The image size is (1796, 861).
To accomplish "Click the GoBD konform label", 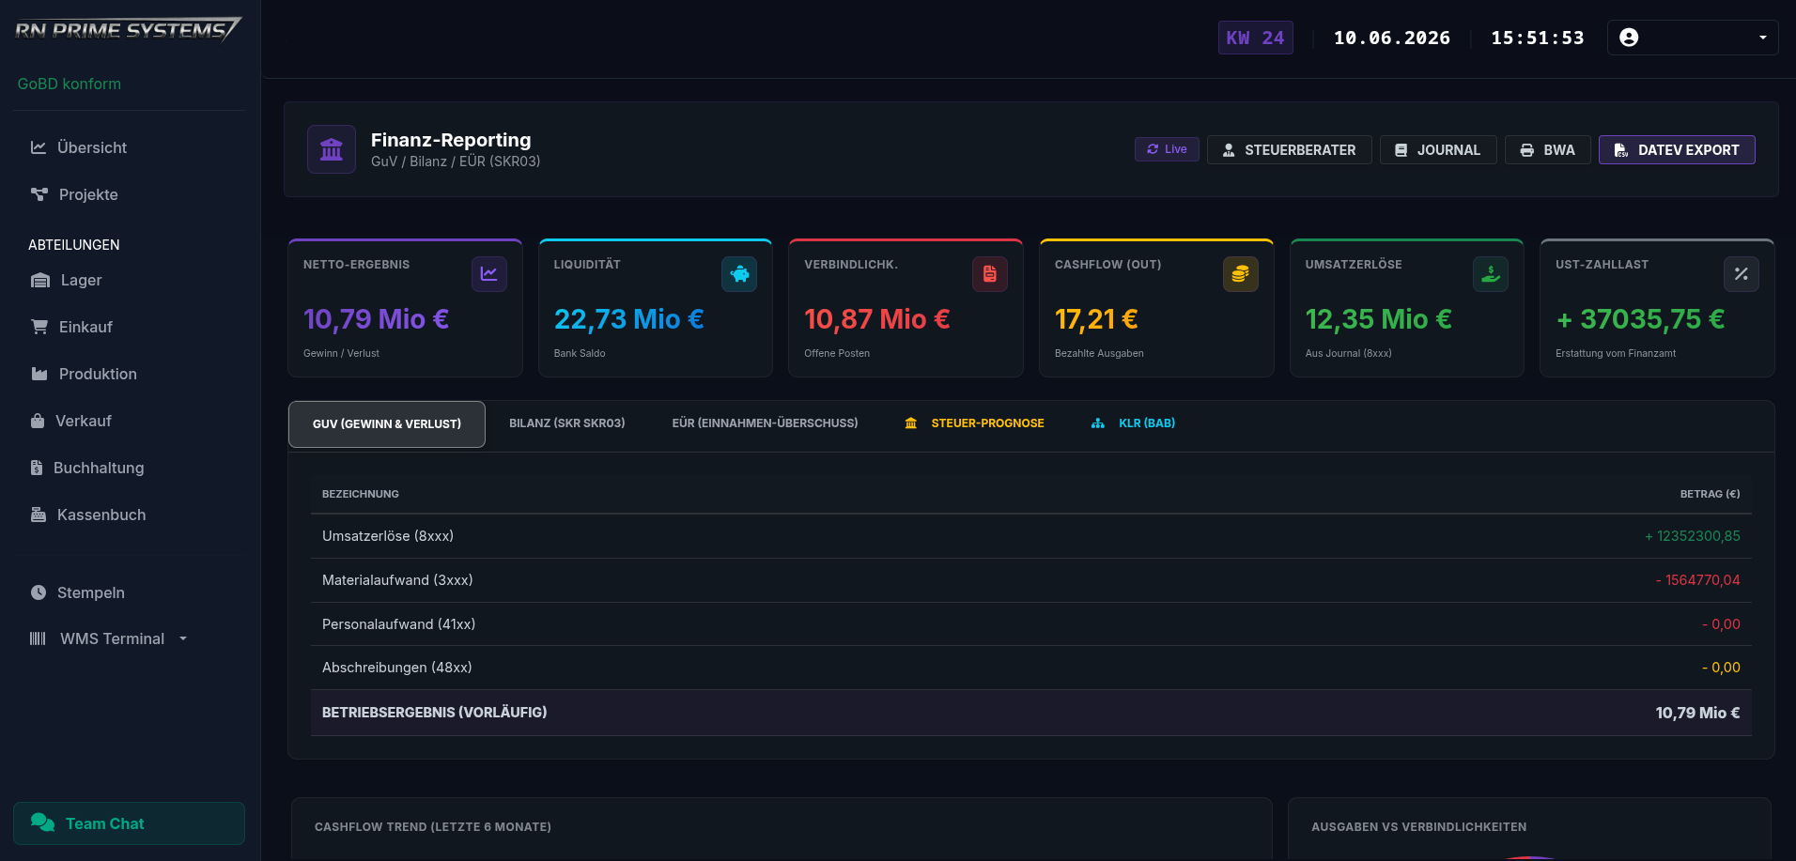I will (70, 84).
